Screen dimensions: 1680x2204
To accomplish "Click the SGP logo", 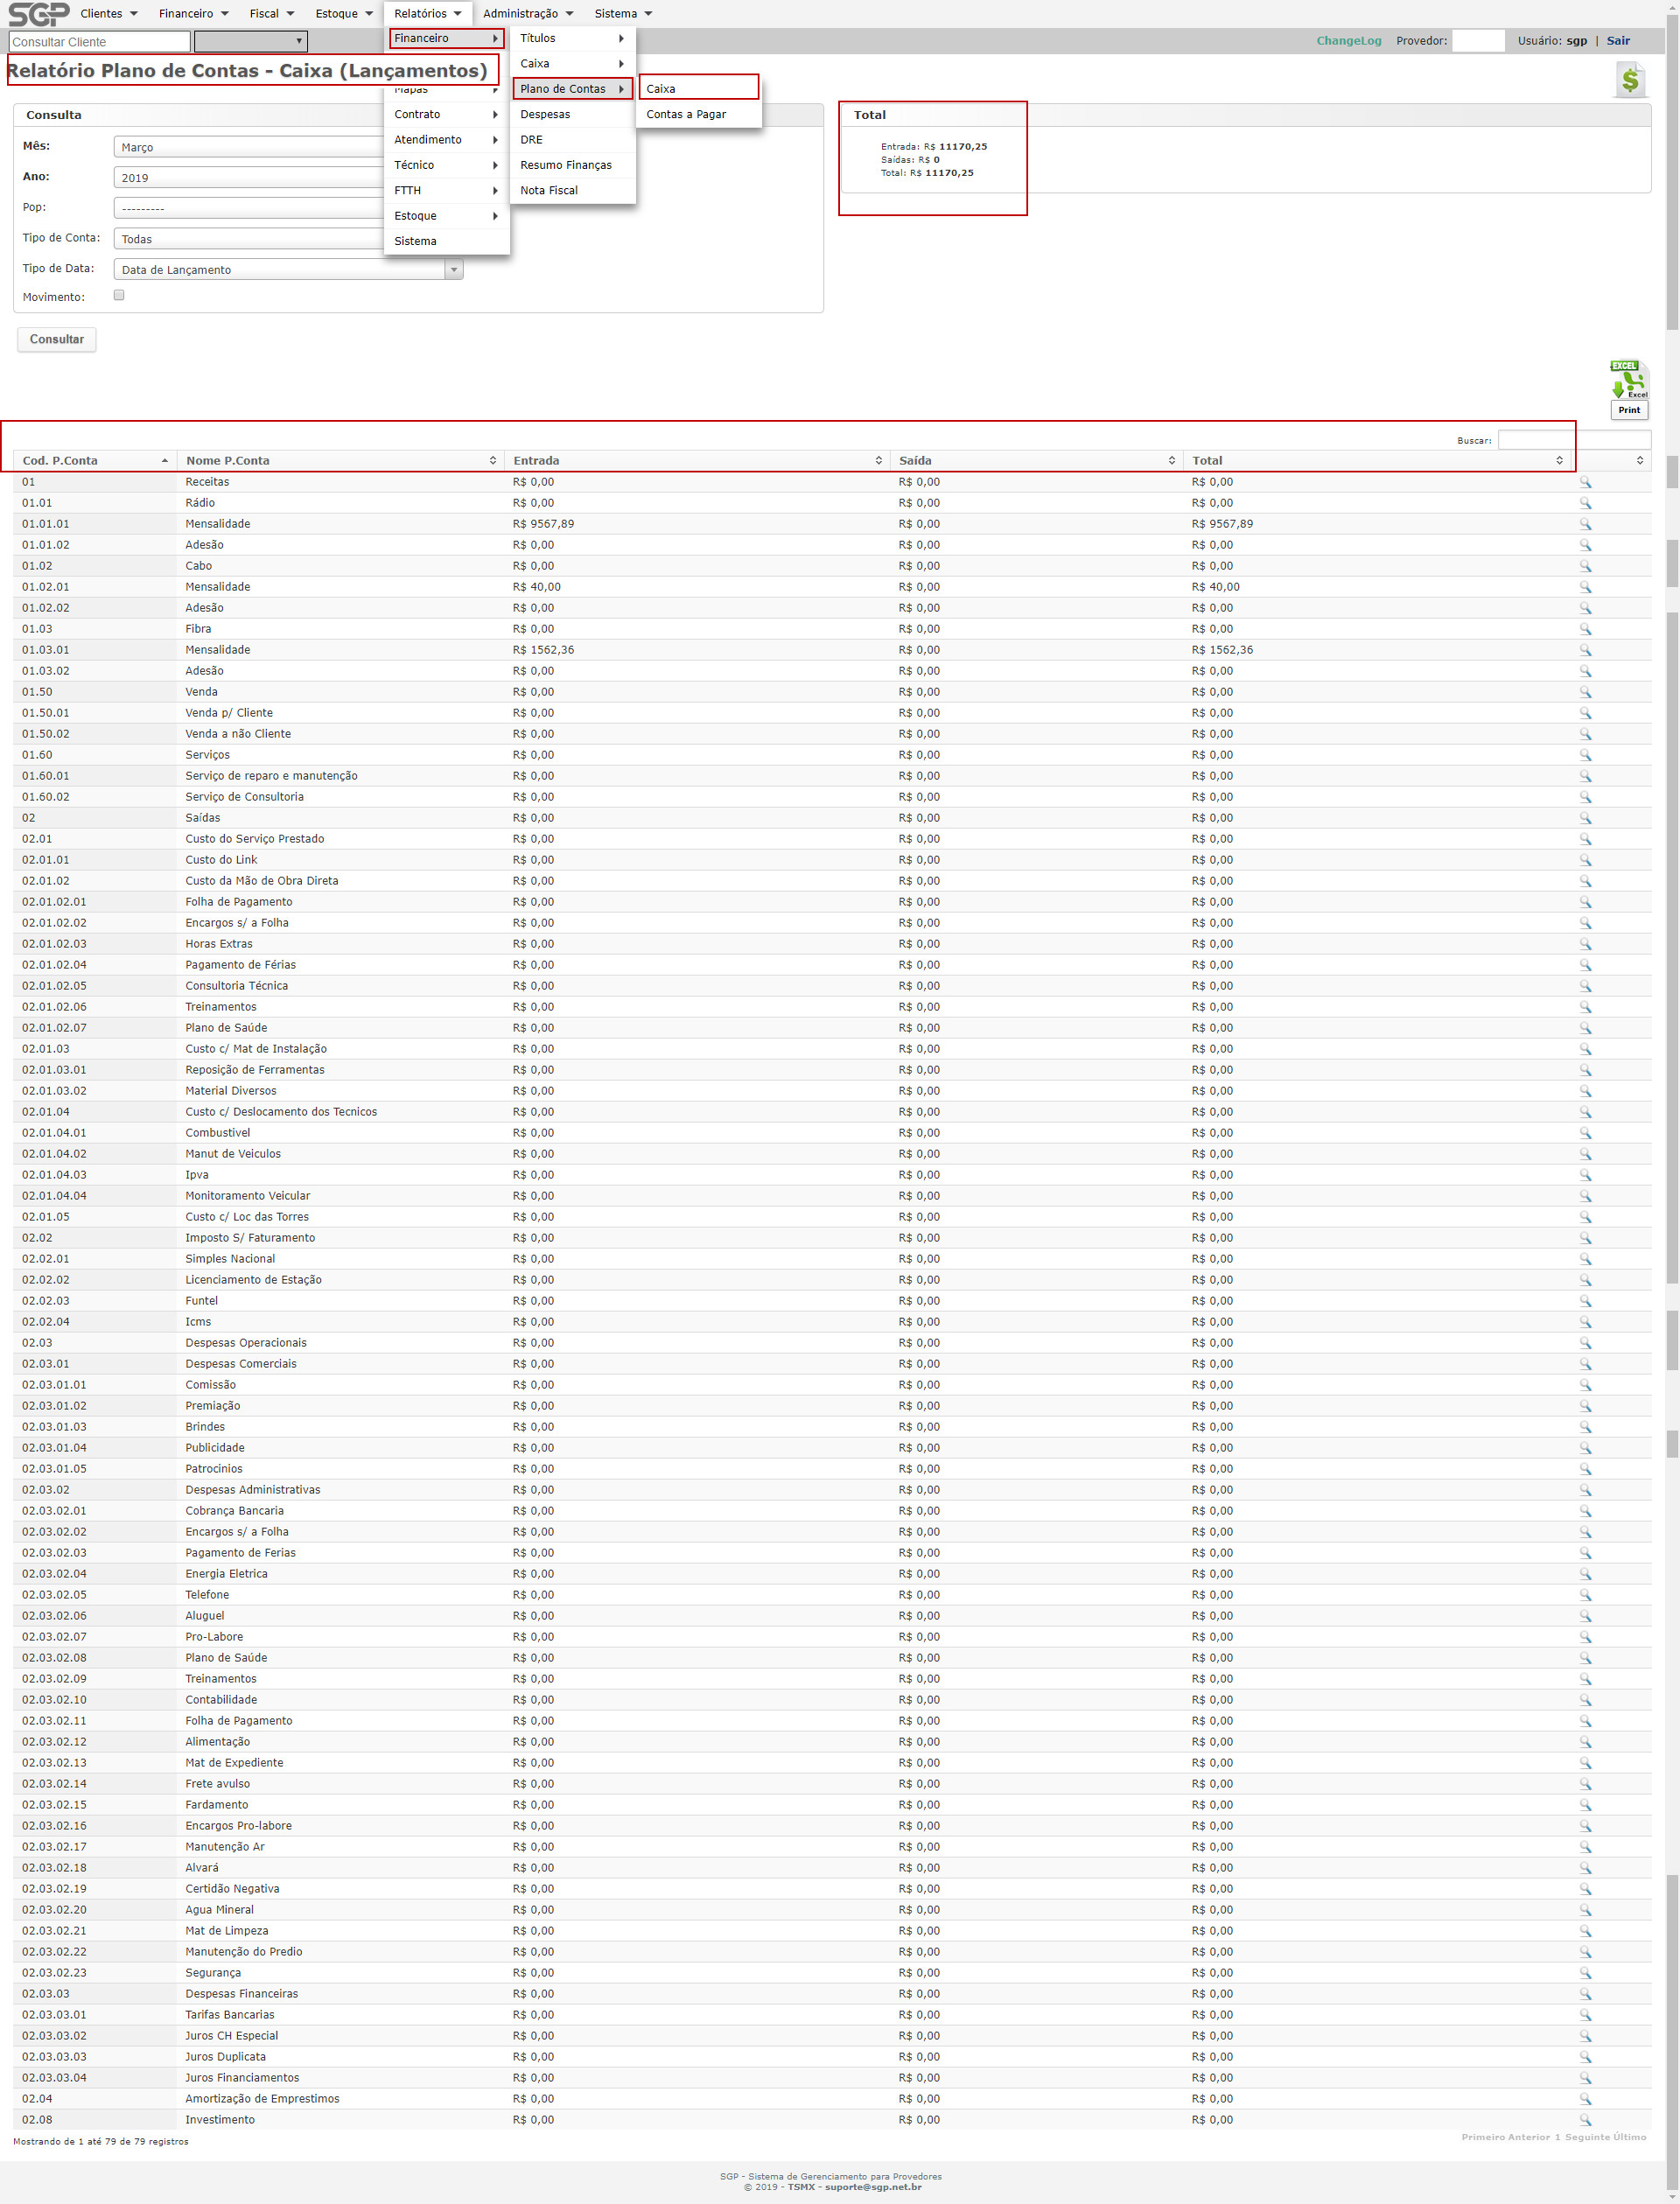I will tap(38, 14).
